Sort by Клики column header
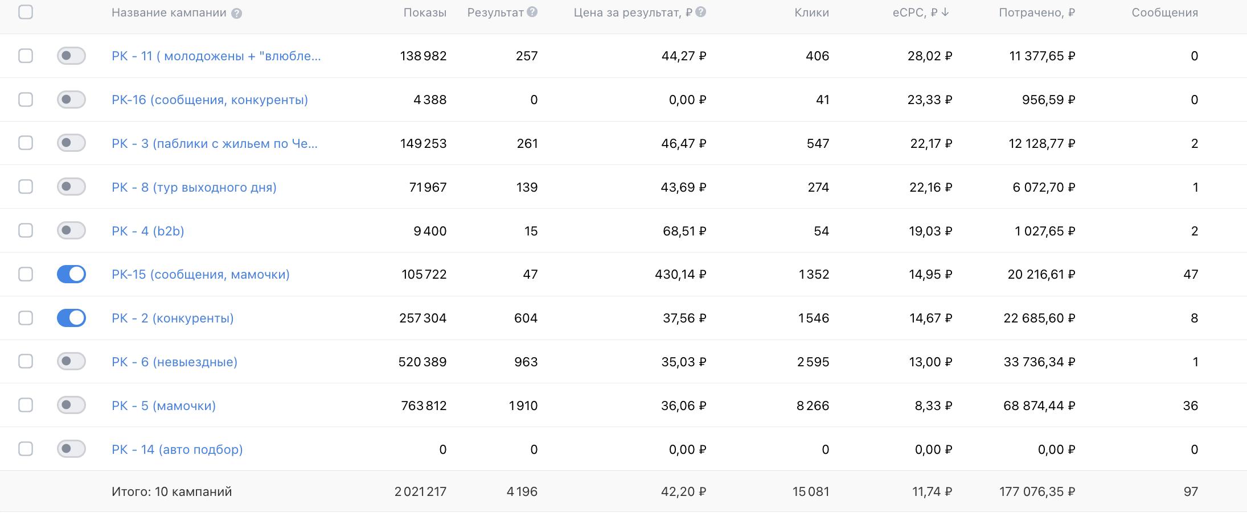The width and height of the screenshot is (1247, 513). click(x=811, y=13)
